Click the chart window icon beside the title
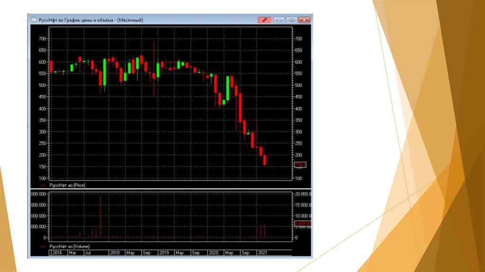The height and width of the screenshot is (272, 485). pyautogui.click(x=34, y=20)
